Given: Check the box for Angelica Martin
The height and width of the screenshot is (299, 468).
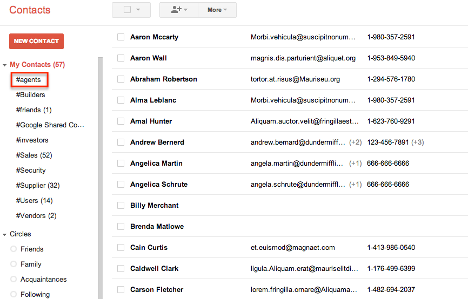Looking at the screenshot, I should pos(121,164).
